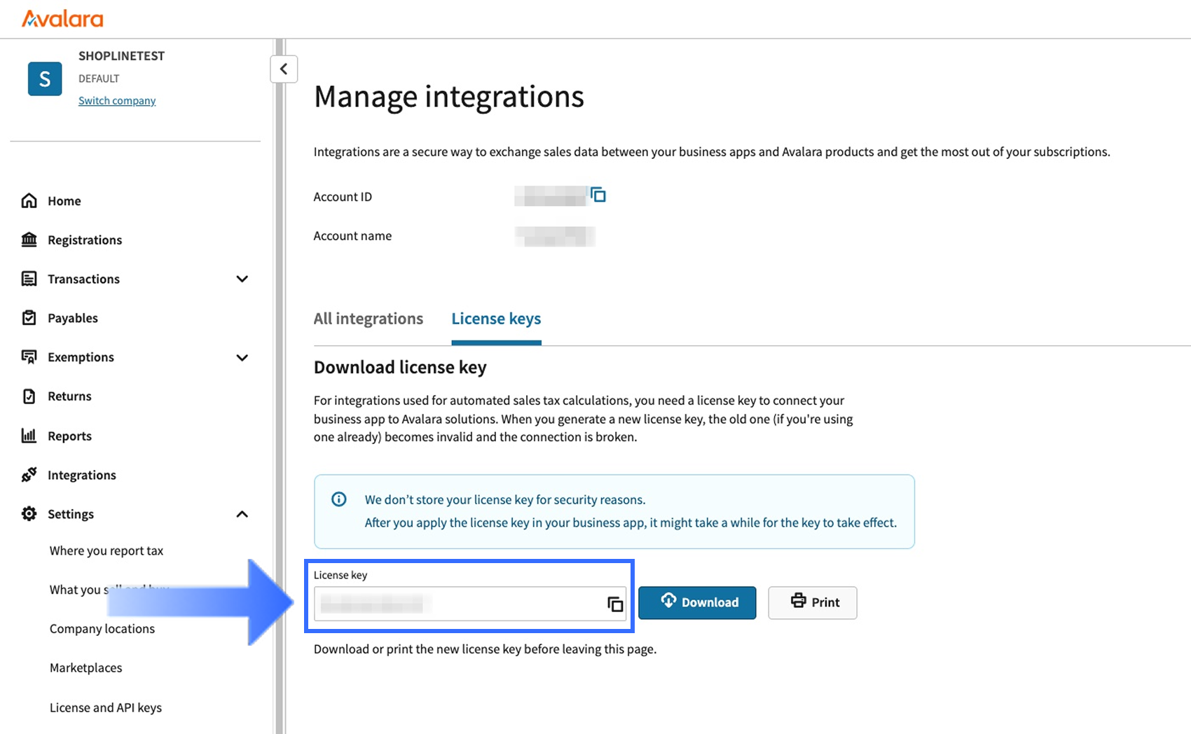
Task: Click the Payables clipboard icon
Action: coord(29,318)
